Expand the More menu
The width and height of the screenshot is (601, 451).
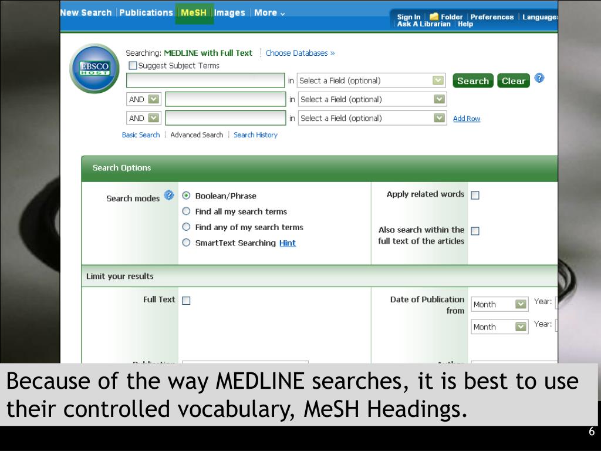coord(269,13)
